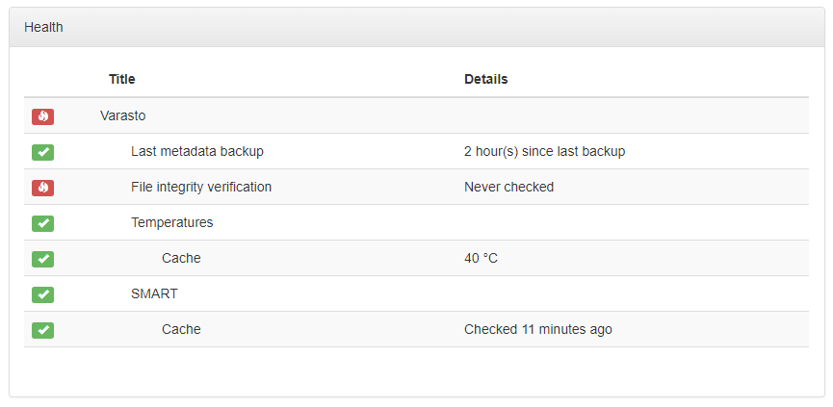This screenshot has width=833, height=407.
Task: Select the Varasto root tree item
Action: [122, 115]
